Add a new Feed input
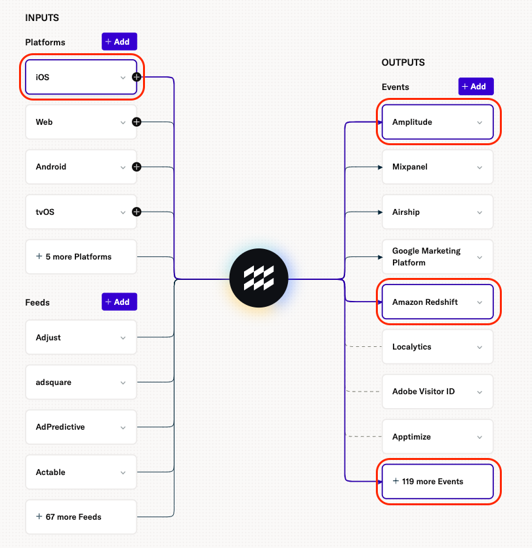Viewport: 532px width, 548px height. click(119, 302)
